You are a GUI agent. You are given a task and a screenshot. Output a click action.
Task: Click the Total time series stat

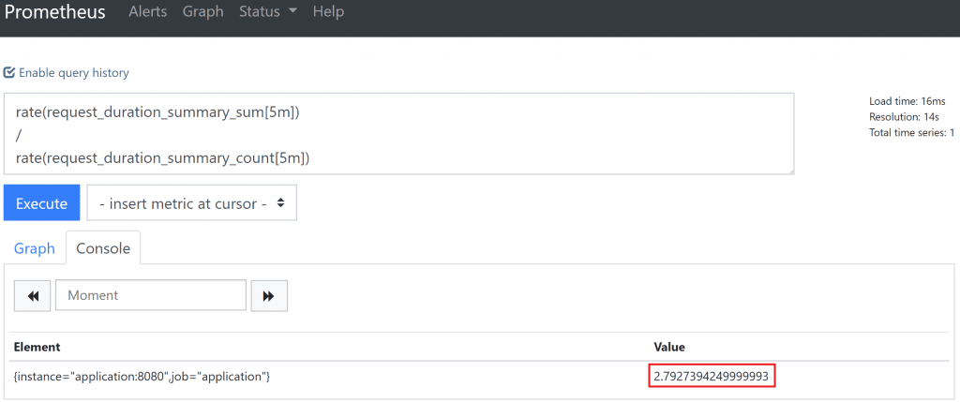pos(911,133)
